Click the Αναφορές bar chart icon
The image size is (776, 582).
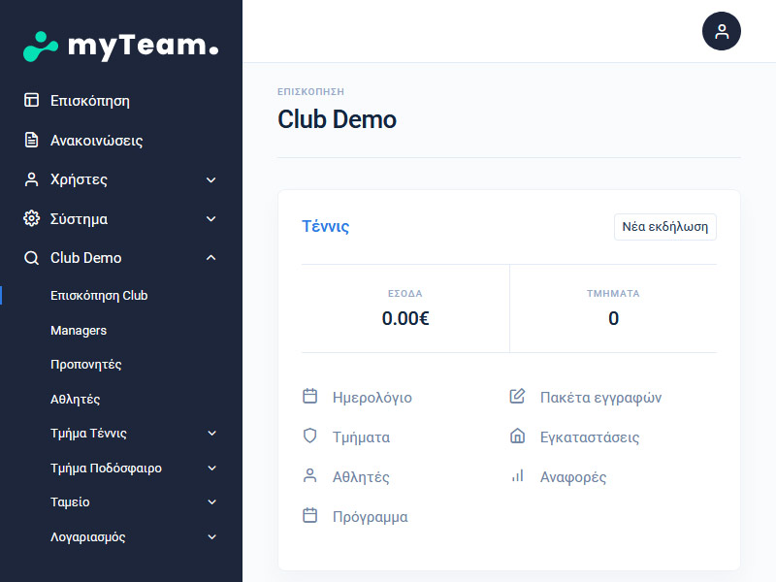click(x=517, y=476)
